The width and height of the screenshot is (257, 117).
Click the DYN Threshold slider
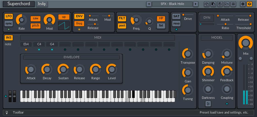243,24
